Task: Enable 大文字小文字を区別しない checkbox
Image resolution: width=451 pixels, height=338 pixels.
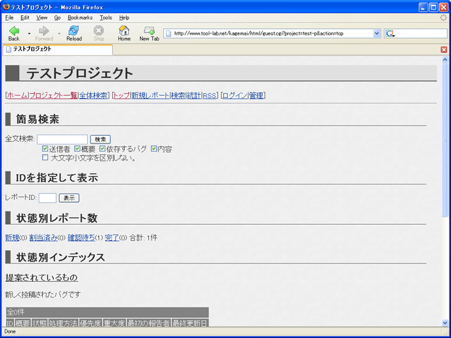Action: pos(46,157)
